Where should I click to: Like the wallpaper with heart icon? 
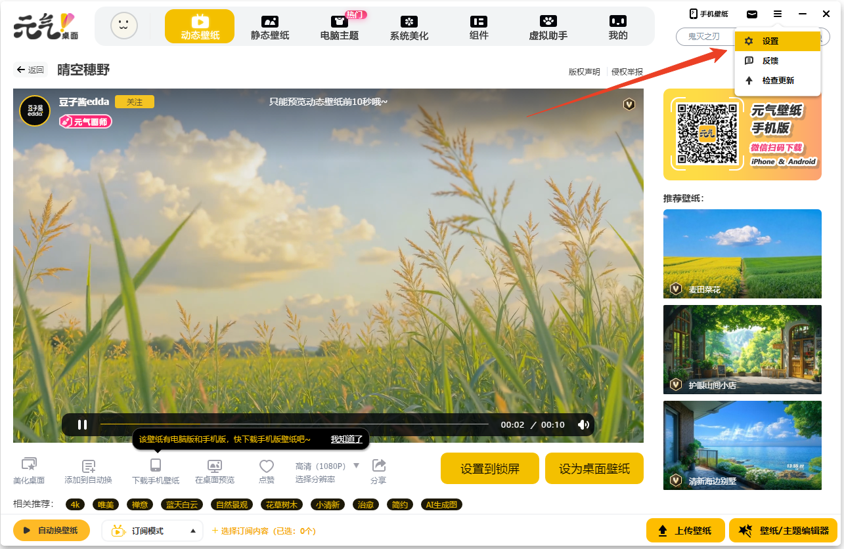[x=267, y=466]
